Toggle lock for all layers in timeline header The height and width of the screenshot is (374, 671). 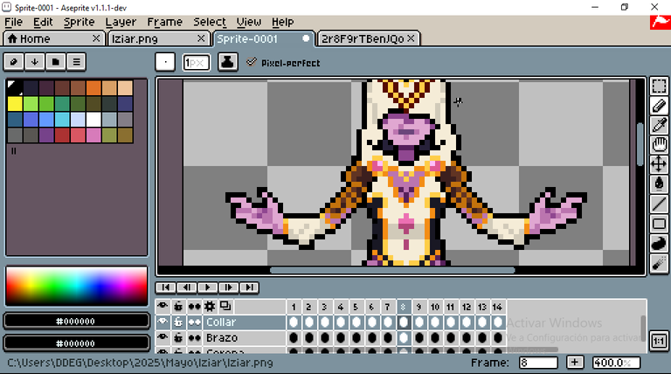point(178,307)
